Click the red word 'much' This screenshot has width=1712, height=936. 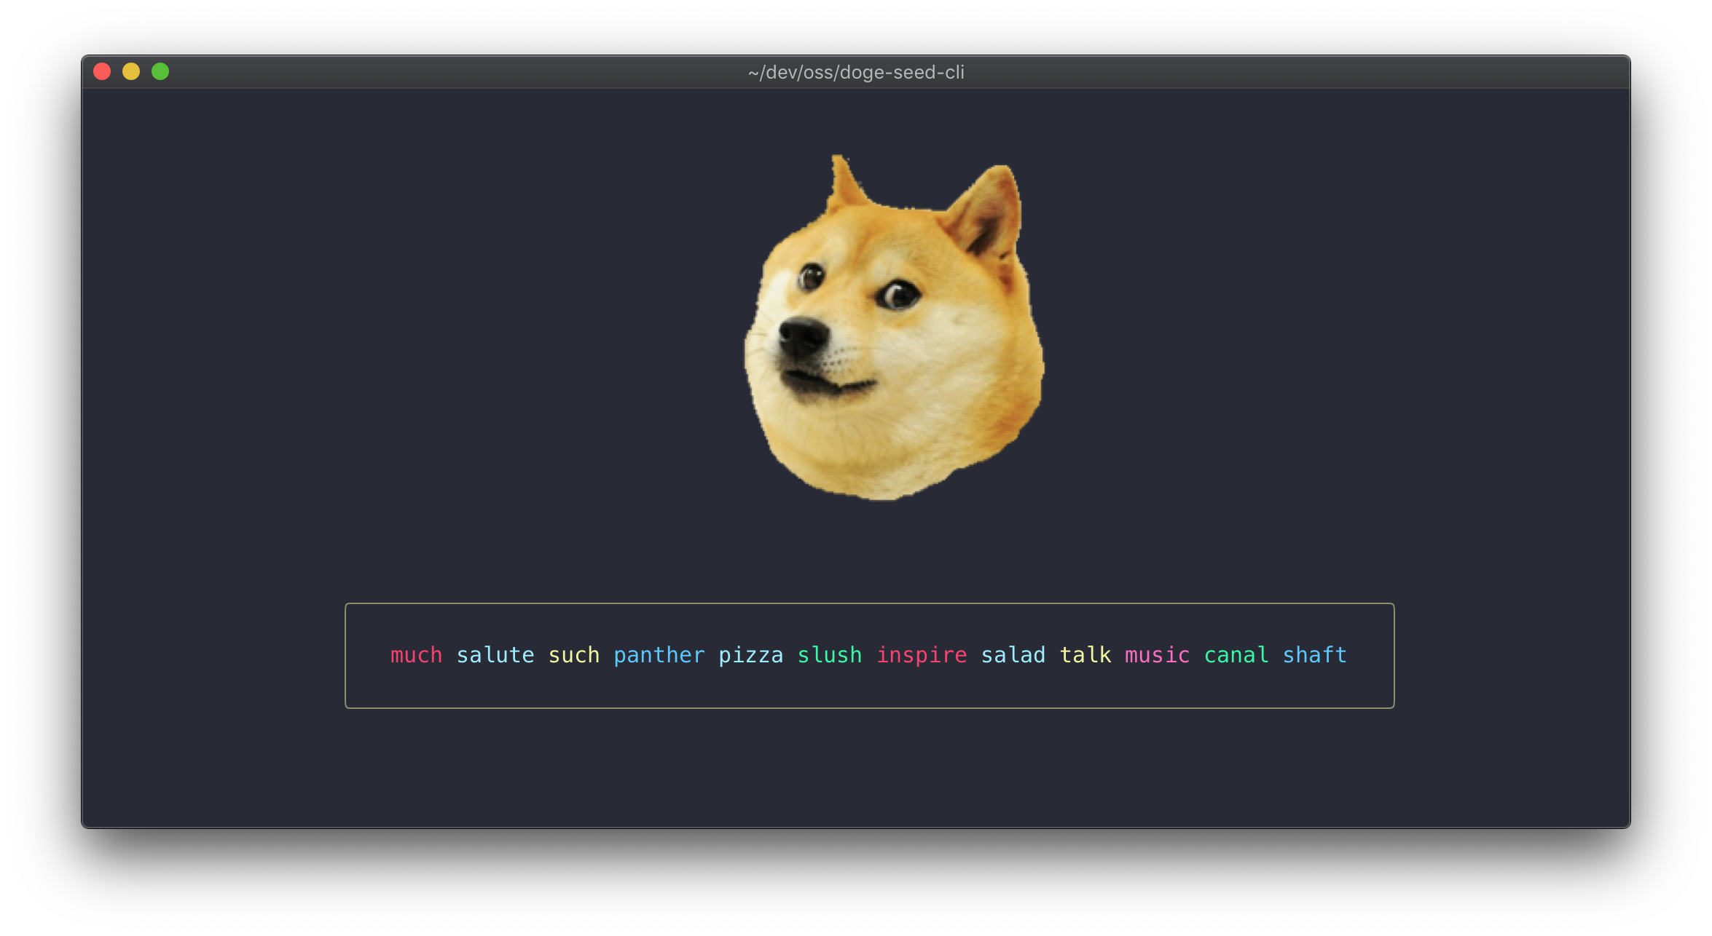pyautogui.click(x=416, y=655)
